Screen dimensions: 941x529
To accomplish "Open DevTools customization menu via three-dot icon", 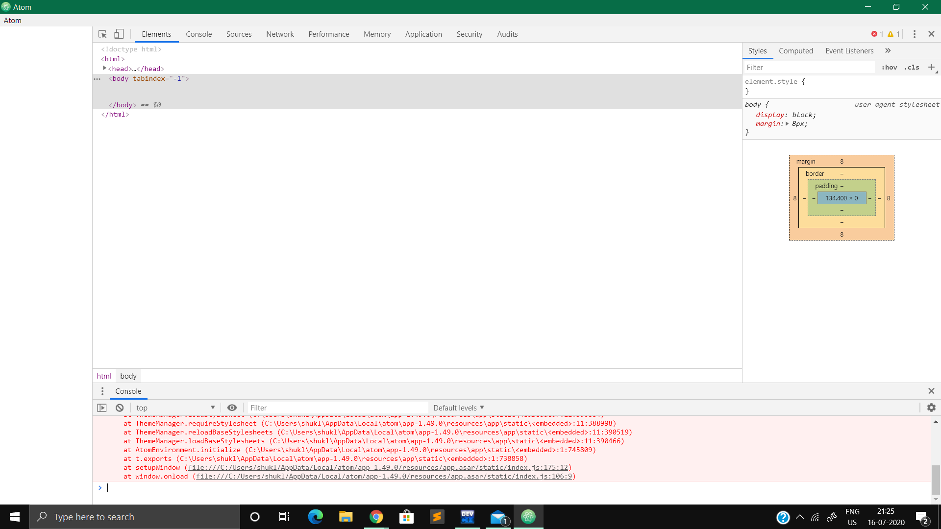I will point(914,34).
